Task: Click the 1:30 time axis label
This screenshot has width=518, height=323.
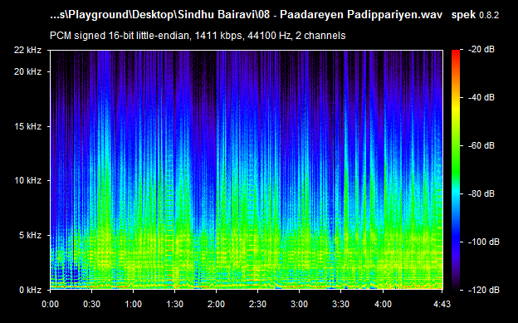Action: (175, 304)
